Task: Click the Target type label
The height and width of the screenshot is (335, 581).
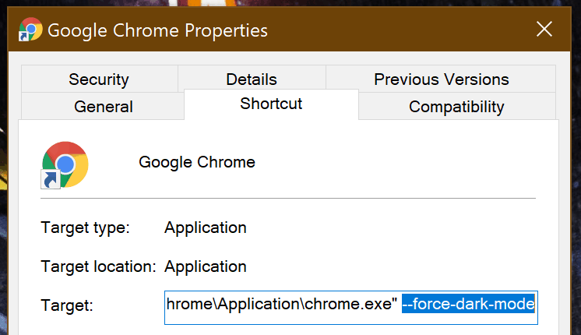Action: click(x=85, y=227)
